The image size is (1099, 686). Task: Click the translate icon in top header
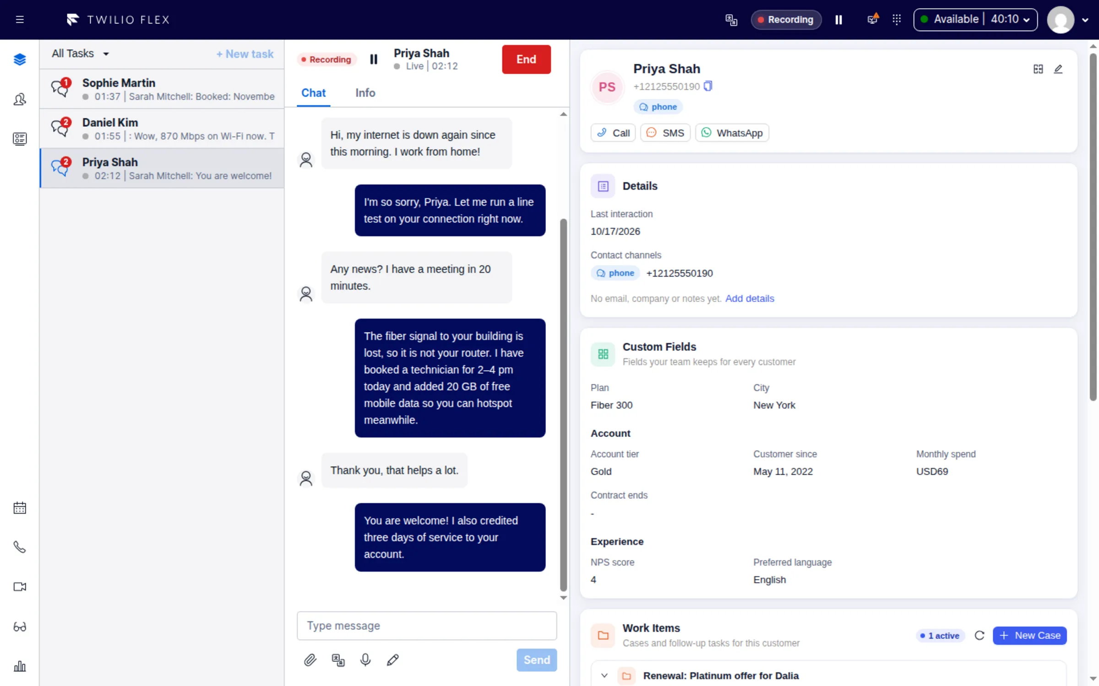tap(731, 20)
